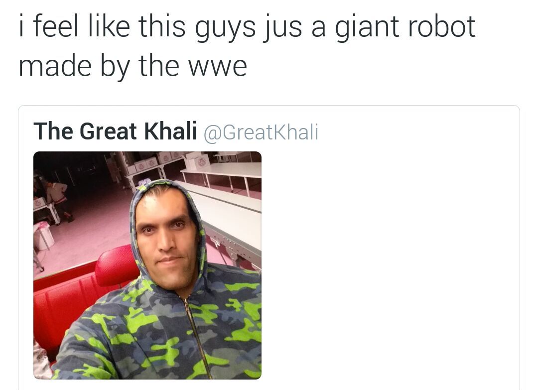Select the tweet text first line
The width and height of the screenshot is (538, 390).
pyautogui.click(x=247, y=27)
